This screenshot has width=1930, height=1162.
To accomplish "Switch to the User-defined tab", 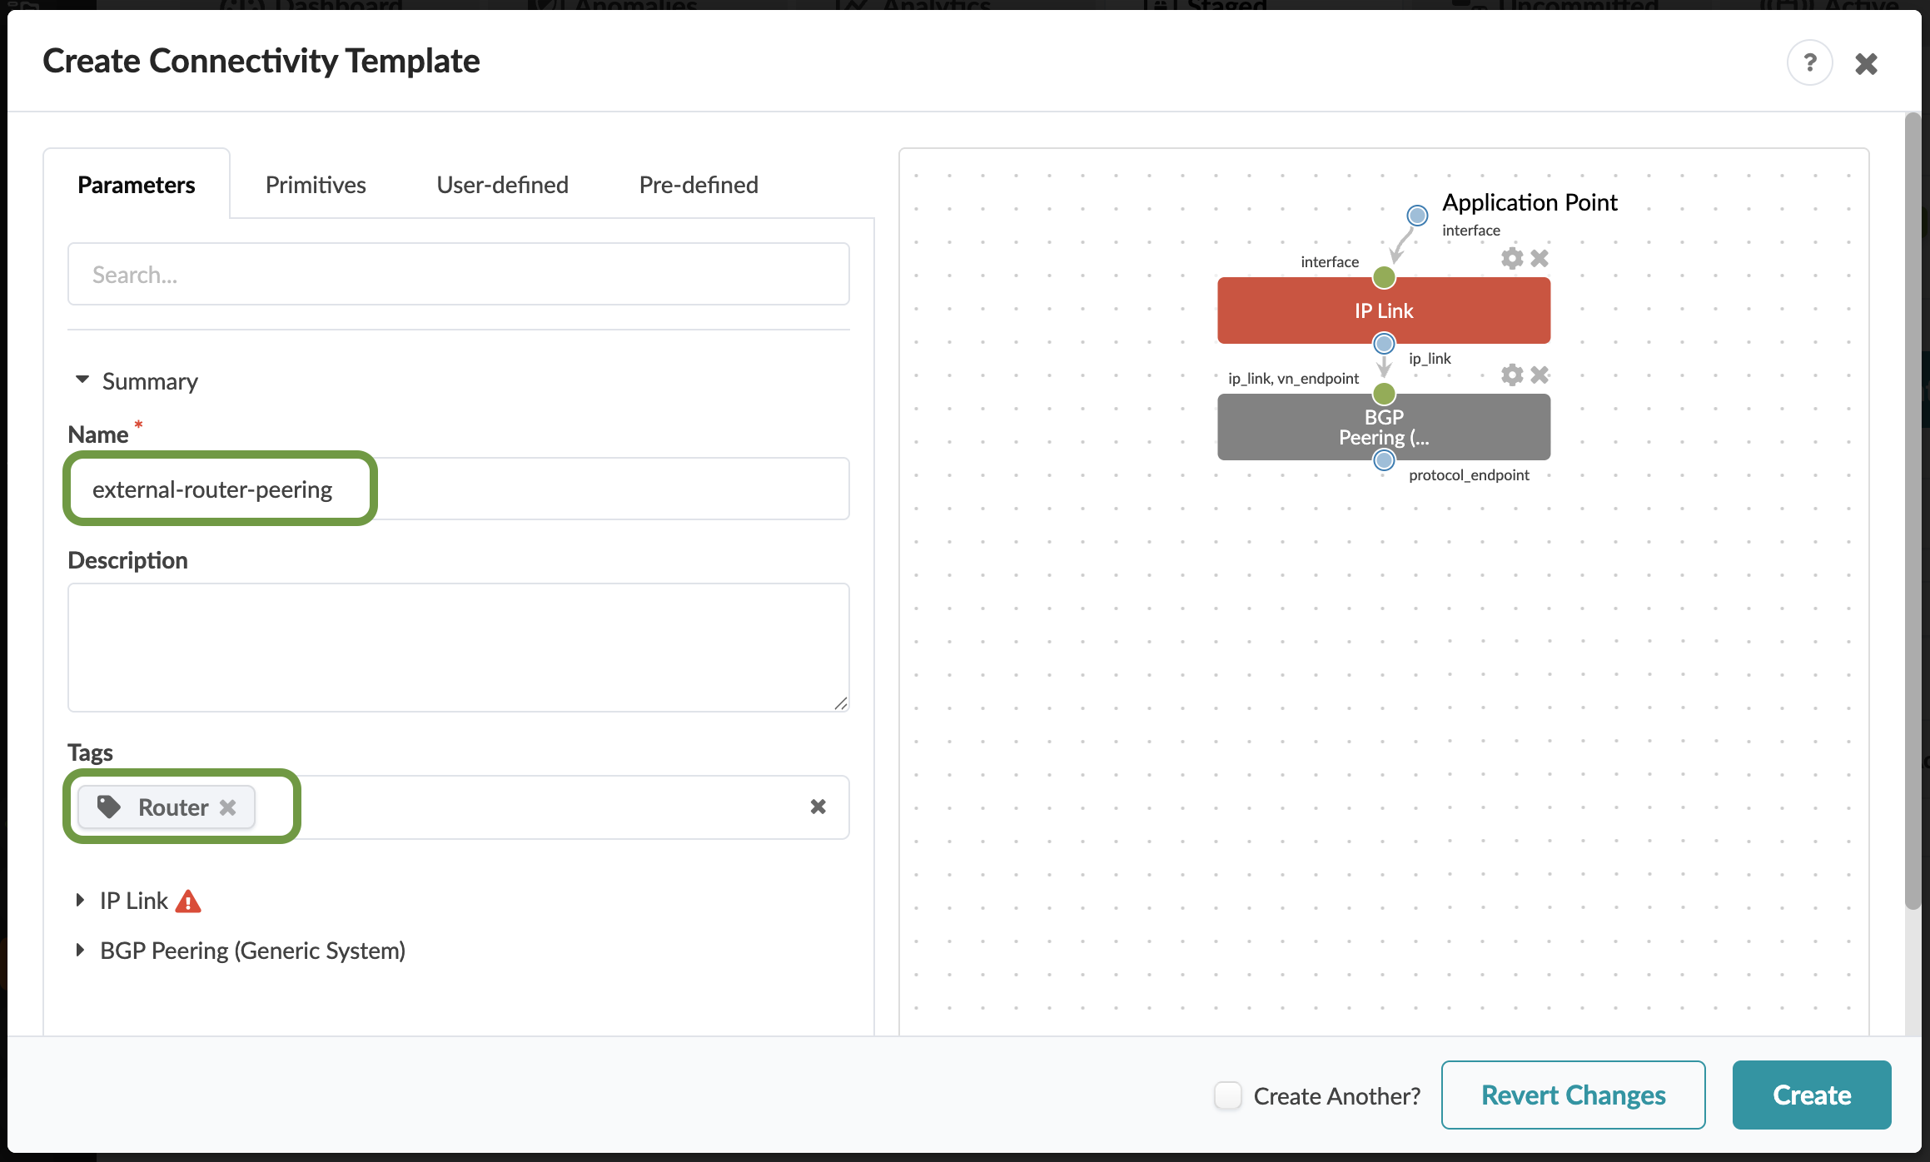I will tap(502, 185).
